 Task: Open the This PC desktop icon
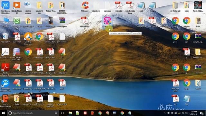click(5, 21)
